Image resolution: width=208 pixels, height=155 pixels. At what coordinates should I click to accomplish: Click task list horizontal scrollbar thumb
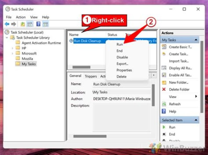[x=81, y=67]
